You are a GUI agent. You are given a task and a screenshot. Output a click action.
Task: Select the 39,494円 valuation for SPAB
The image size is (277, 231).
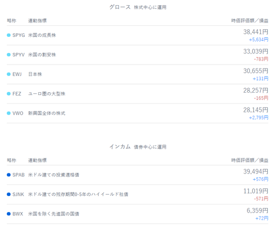[x=256, y=172]
